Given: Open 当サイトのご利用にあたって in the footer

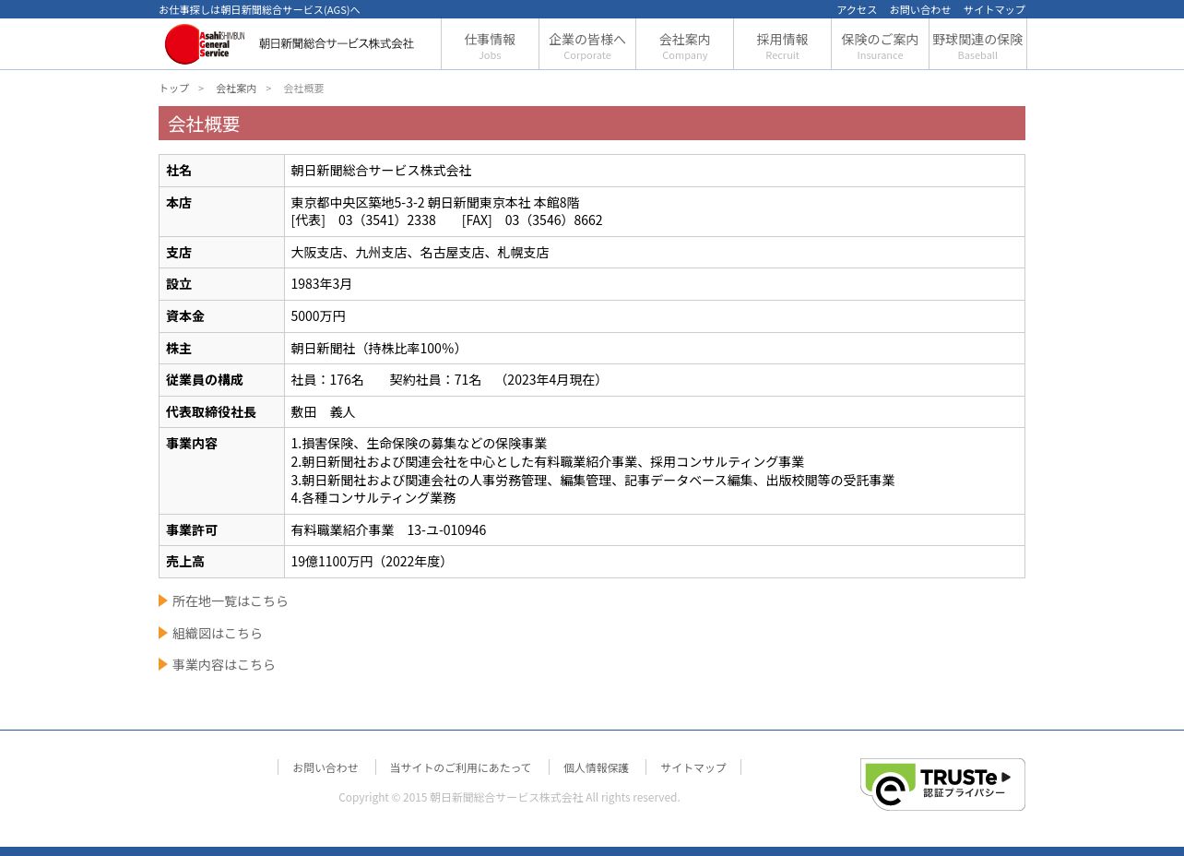Looking at the screenshot, I should point(460,767).
